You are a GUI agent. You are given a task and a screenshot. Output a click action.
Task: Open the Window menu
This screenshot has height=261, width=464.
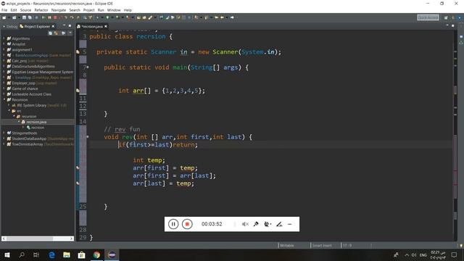[114, 10]
